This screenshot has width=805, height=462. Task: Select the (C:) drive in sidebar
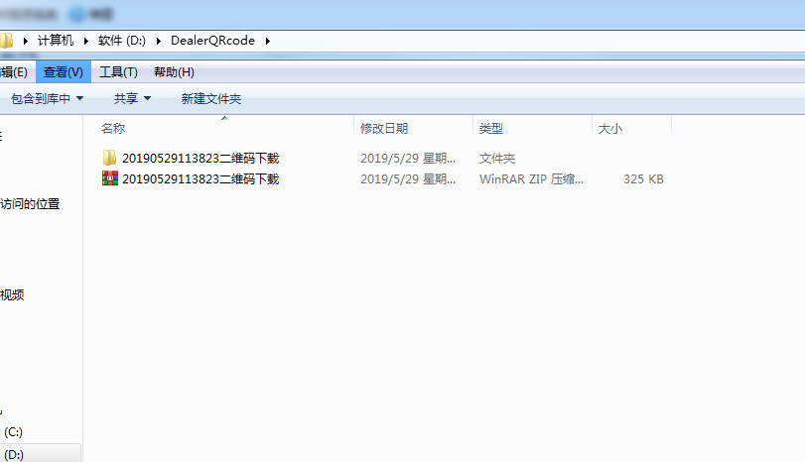14,432
